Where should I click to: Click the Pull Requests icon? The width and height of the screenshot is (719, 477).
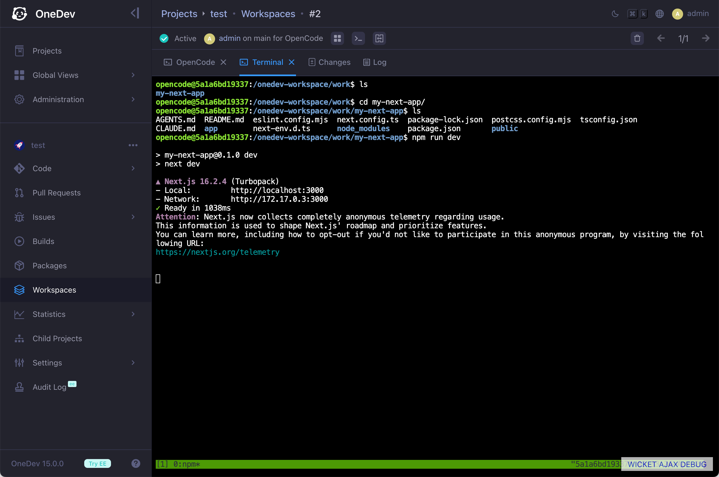(x=19, y=193)
